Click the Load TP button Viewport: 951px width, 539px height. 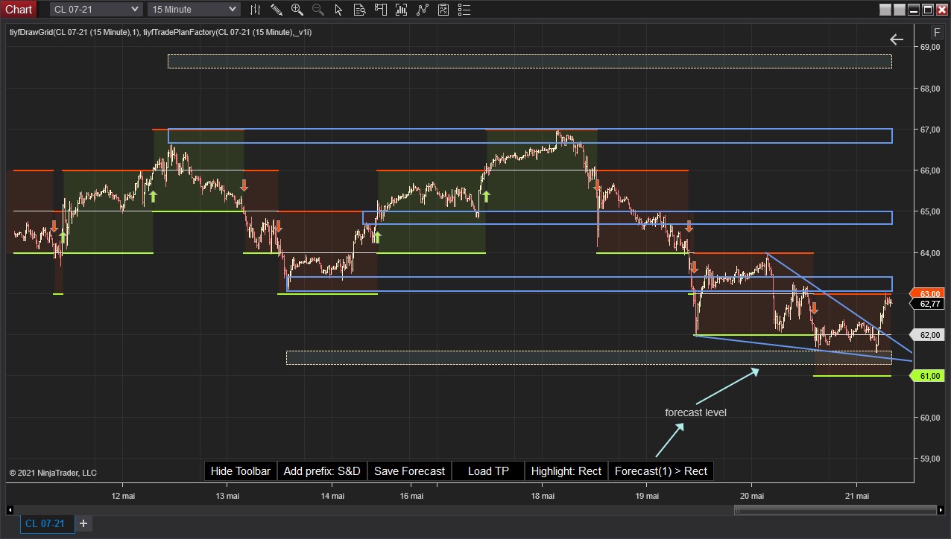tap(488, 471)
